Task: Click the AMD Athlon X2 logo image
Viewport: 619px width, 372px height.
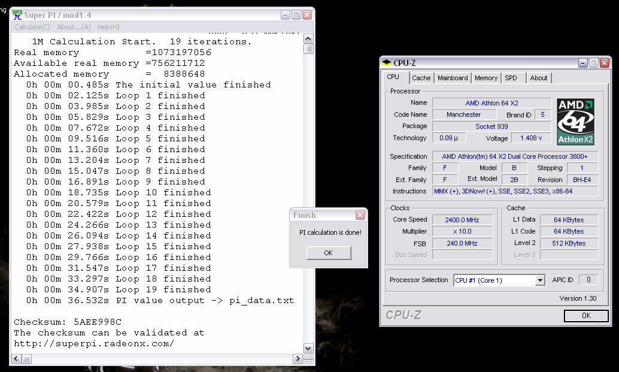Action: click(575, 122)
